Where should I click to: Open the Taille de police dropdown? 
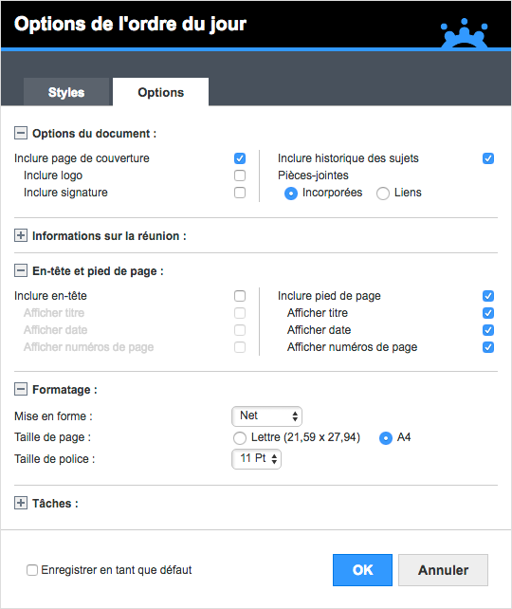(x=256, y=459)
